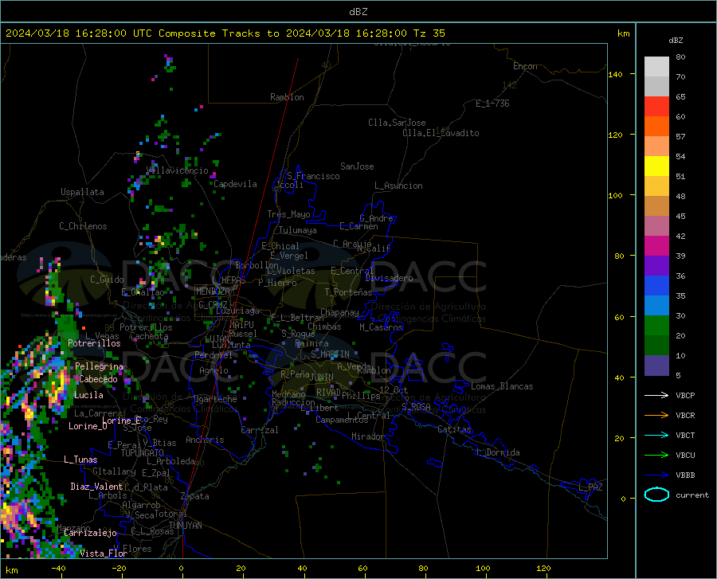Image resolution: width=717 pixels, height=579 pixels.
Task: Pick the light gray 80 dBZ swatch
Action: (656, 67)
